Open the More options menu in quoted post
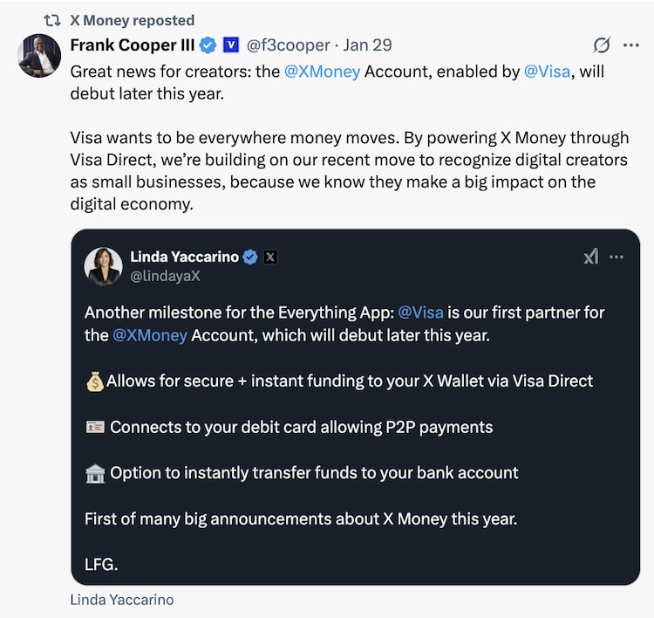This screenshot has width=654, height=618. click(617, 257)
